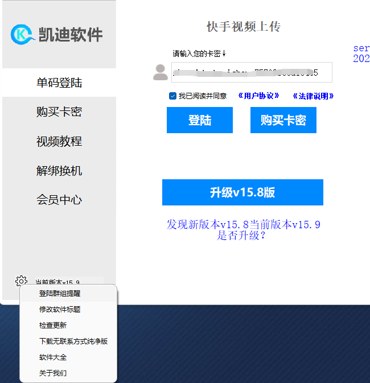Choose 登陆群组提醒 from the popup menu
370x383 pixels.
pos(68,293)
